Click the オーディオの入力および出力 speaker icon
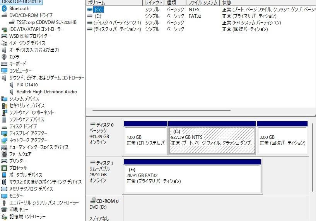Image resolution: width=316 pixels, height=221 pixels. tap(4, 50)
